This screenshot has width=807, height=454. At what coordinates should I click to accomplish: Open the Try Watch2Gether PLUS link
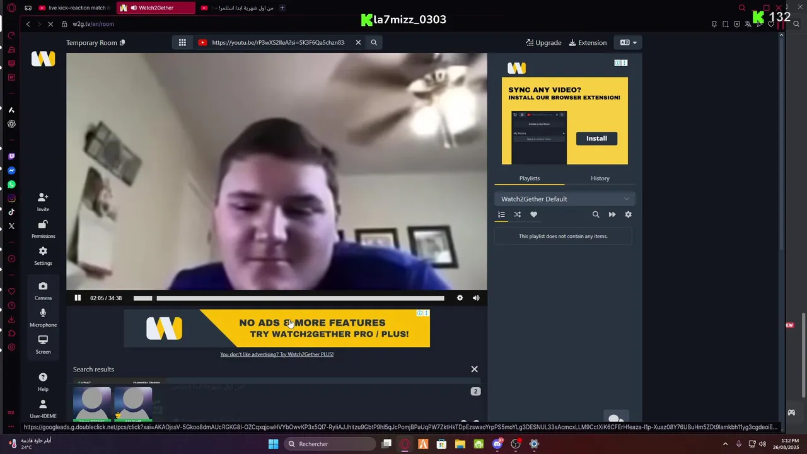[277, 354]
